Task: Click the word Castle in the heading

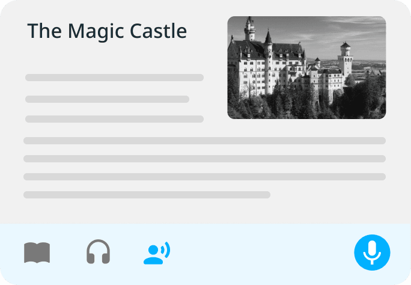Action: 158,31
